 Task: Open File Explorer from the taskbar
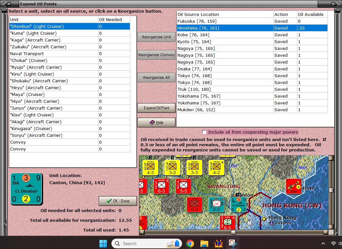204,243
